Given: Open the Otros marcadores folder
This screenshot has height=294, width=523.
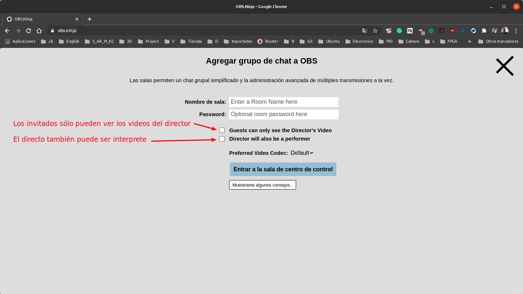Looking at the screenshot, I should click(x=498, y=41).
